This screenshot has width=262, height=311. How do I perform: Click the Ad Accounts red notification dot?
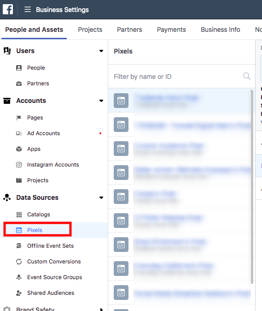point(100,133)
